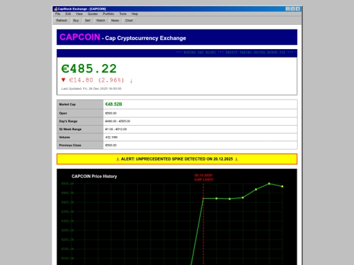Click the 52 Week Range value
The image size is (354, 265).
[116, 129]
